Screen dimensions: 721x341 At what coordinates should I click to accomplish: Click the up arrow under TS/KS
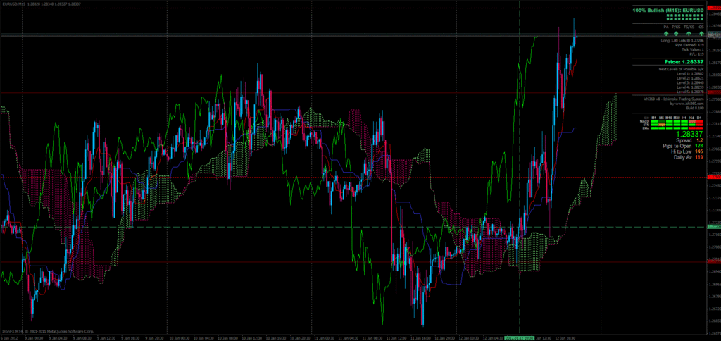[x=689, y=33]
